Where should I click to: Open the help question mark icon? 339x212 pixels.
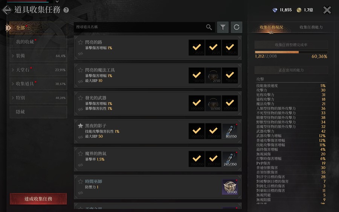66,10
